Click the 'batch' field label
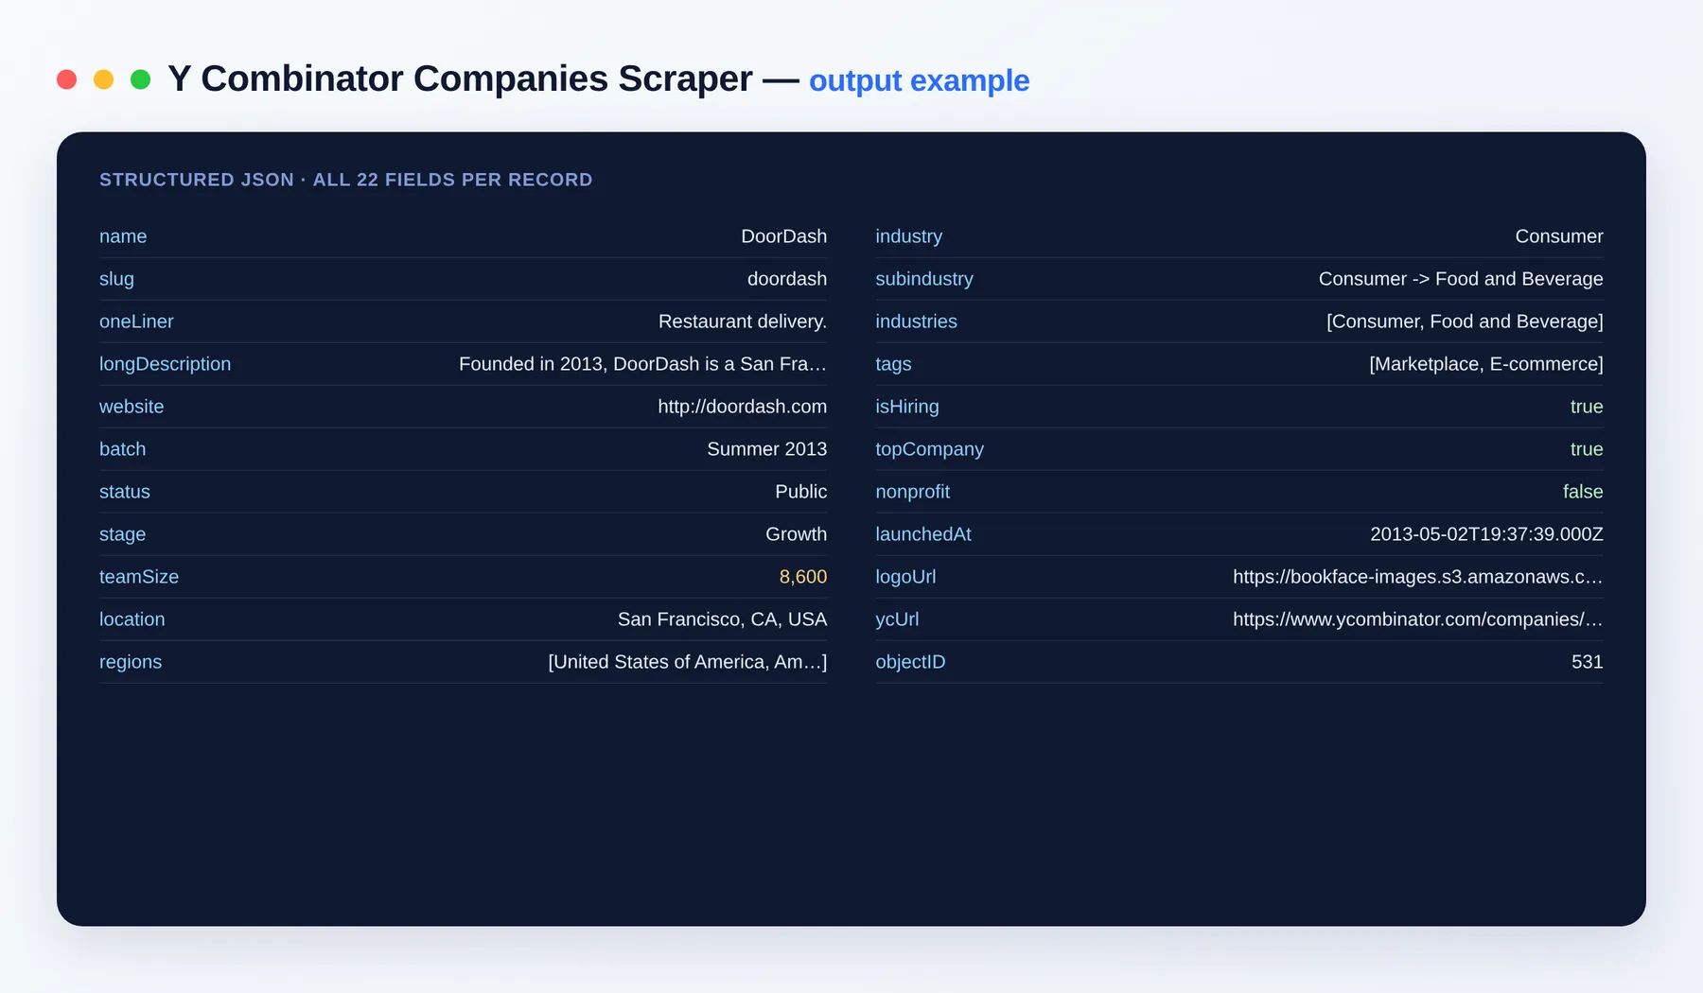 123,449
